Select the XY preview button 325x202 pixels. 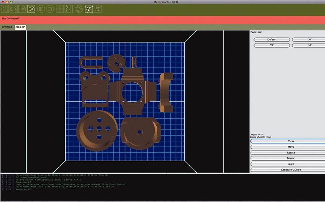point(309,40)
